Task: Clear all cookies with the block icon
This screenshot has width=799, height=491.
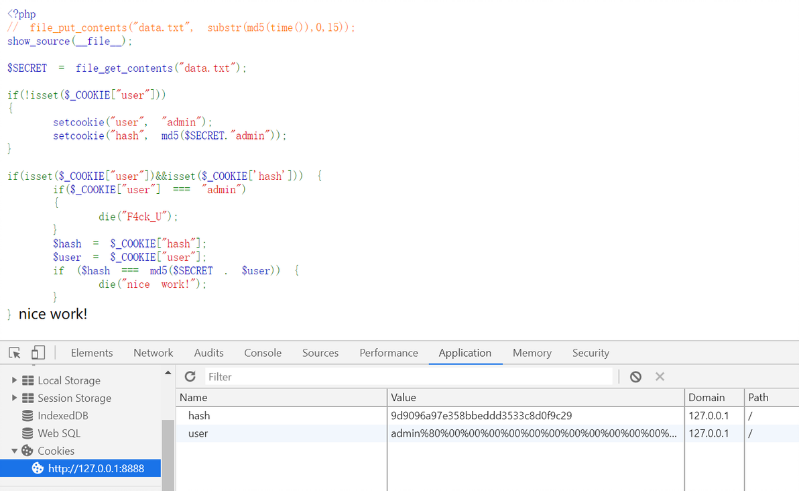Action: click(x=635, y=377)
